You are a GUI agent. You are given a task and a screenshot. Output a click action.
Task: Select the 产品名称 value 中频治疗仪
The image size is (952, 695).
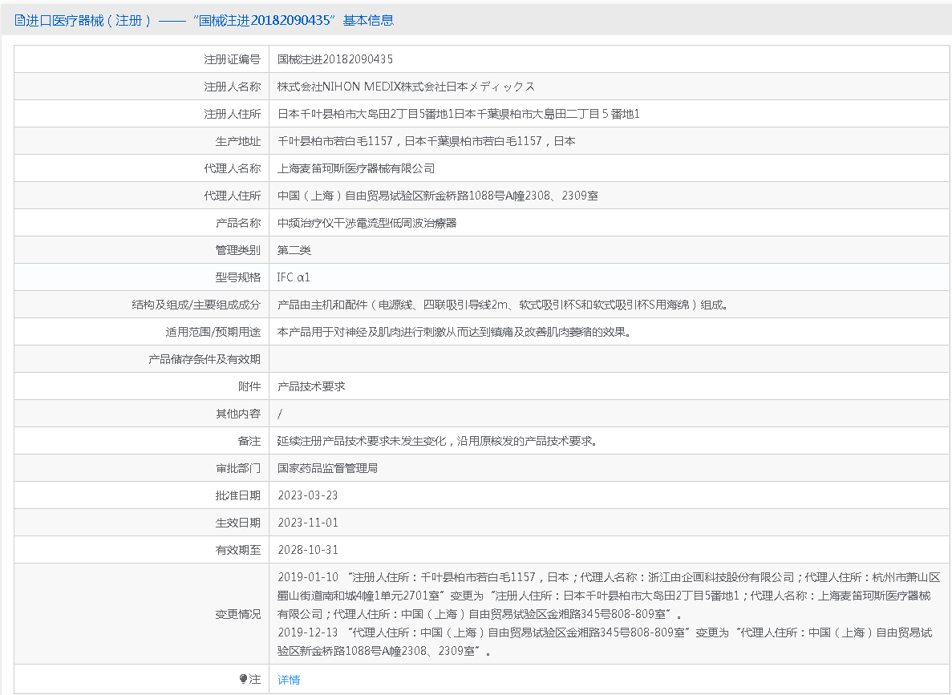pos(367,223)
